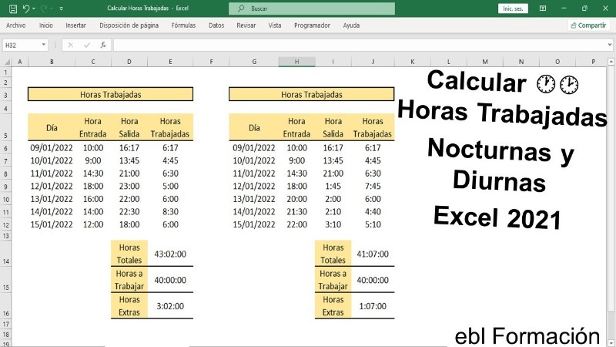Viewport: 616px width, 347px height.
Task: Click the Redo arrow icon
Action: tap(43, 8)
